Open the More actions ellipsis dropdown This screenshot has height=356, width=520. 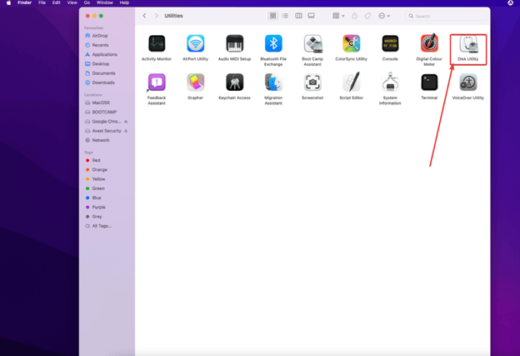(x=384, y=16)
